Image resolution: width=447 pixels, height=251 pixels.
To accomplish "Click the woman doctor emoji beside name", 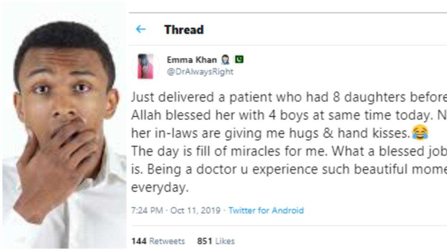I will pyautogui.click(x=225, y=60).
